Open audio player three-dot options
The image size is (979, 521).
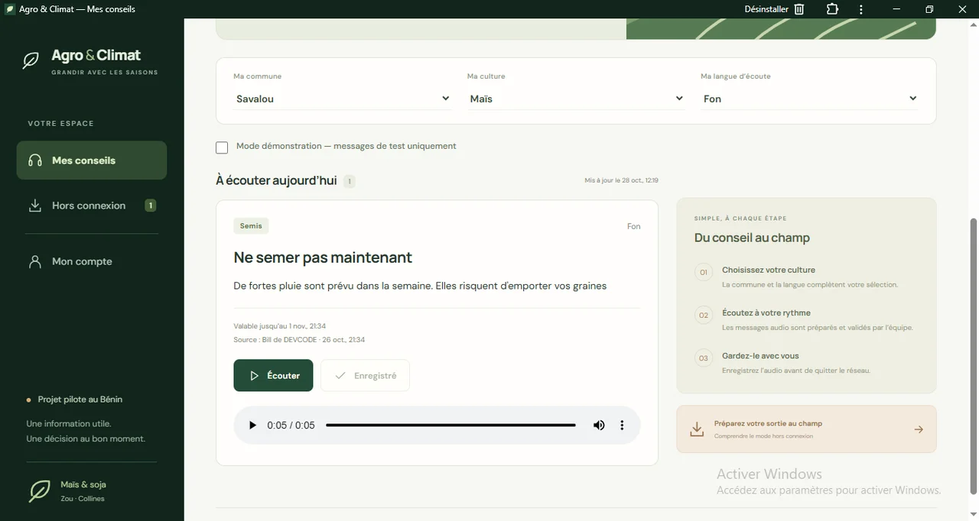pyautogui.click(x=622, y=425)
